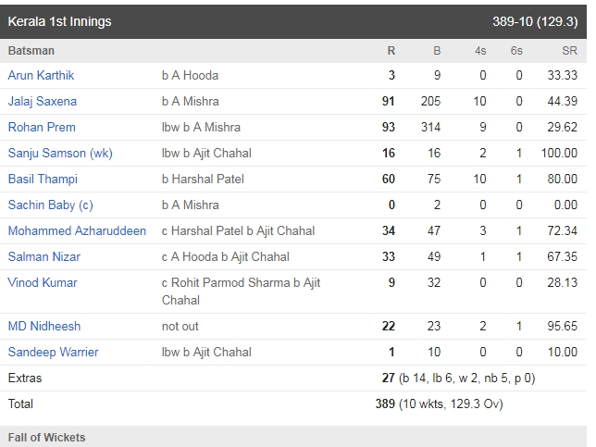Click on Jalaj Saxena's name
The width and height of the screenshot is (596, 447).
(x=43, y=101)
